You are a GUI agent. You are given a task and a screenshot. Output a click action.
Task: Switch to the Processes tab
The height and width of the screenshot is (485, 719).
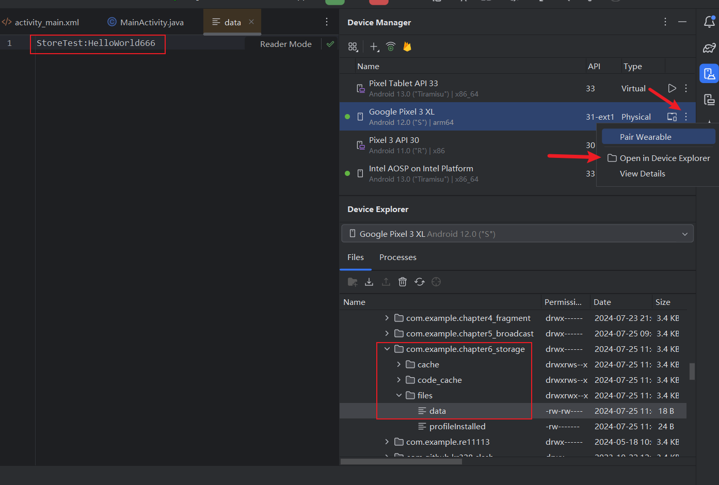click(397, 257)
